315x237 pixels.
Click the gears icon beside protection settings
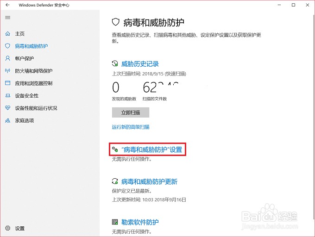click(x=115, y=150)
